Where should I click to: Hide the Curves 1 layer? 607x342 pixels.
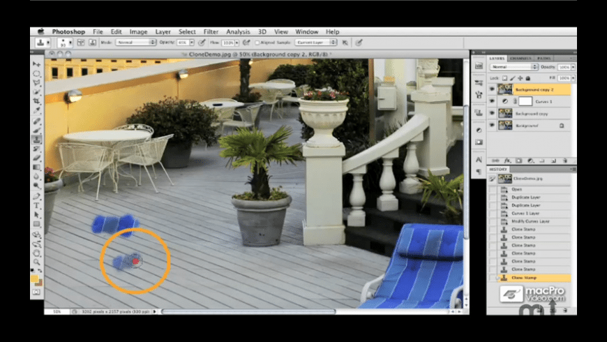click(x=492, y=101)
